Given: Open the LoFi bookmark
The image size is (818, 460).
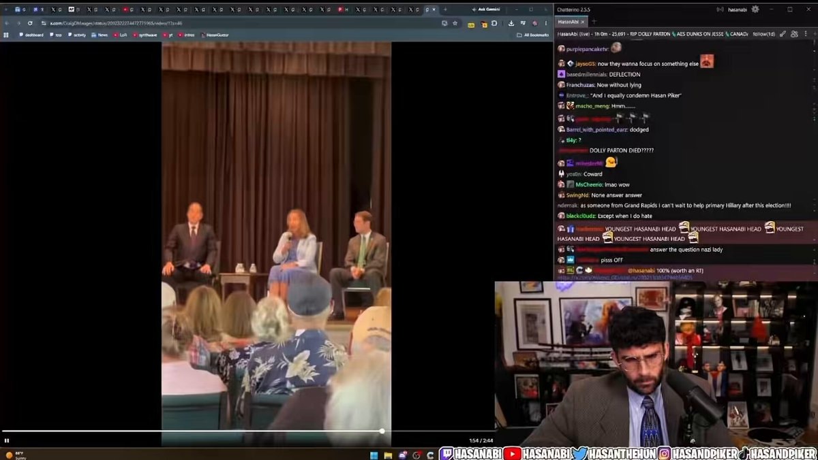Looking at the screenshot, I should [120, 35].
